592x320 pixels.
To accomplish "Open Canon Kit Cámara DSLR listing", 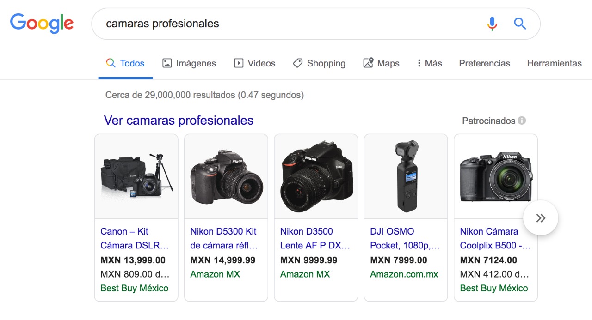I will tap(134, 238).
